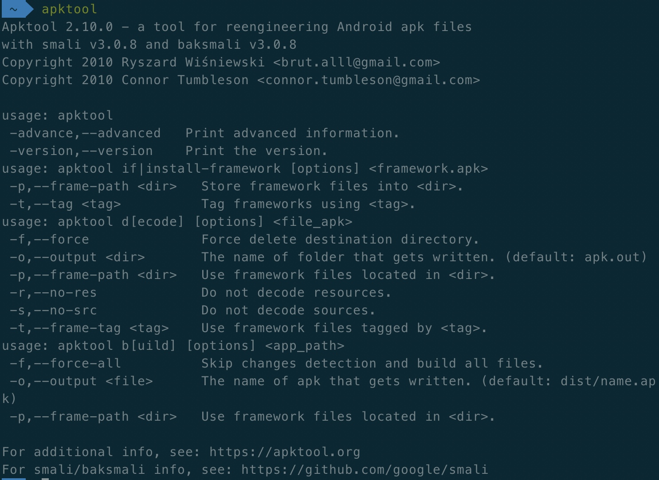Click the -f,--force-all option text
Image resolution: width=659 pixels, height=480 pixels.
(65, 364)
